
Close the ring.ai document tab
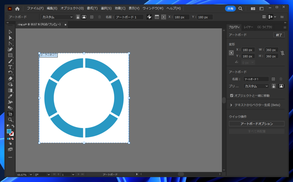[x=65, y=24]
